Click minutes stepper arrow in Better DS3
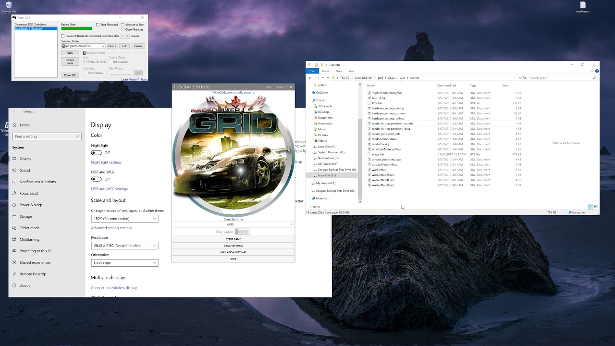Screen dimensions: 615x346 coord(127,36)
